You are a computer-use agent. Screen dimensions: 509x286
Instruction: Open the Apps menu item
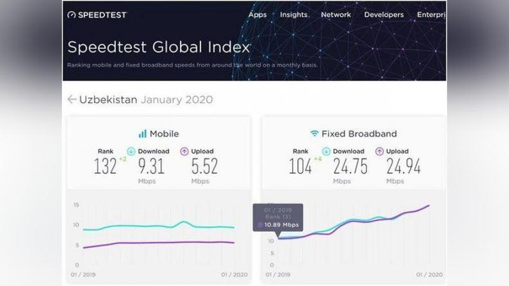258,15
